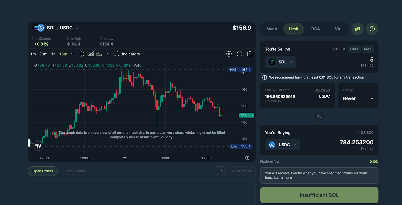Switch to the Swap tab
Image resolution: width=402 pixels, height=205 pixels.
tap(272, 29)
